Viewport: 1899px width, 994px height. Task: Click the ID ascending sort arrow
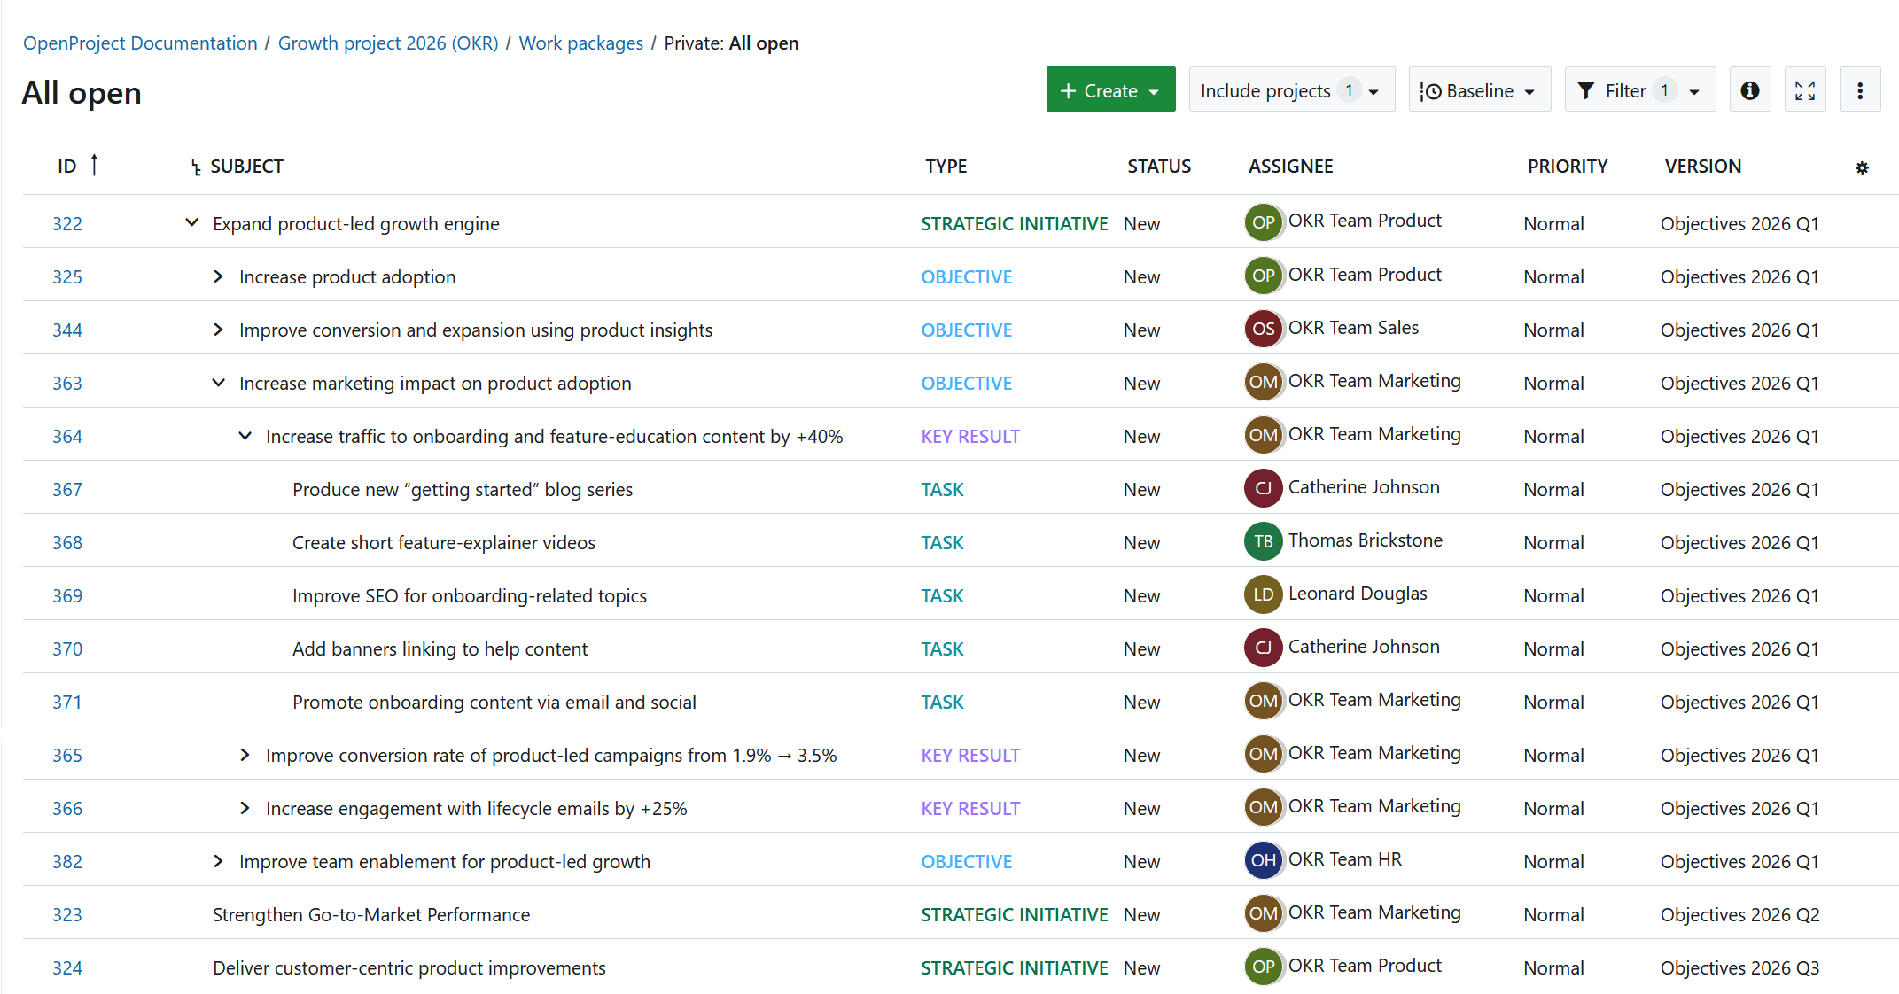(x=94, y=165)
